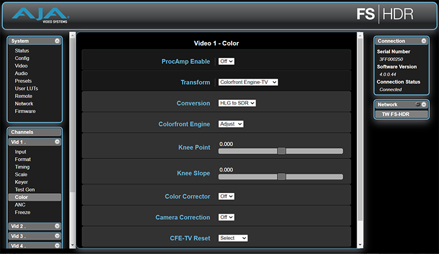Image resolution: width=439 pixels, height=254 pixels.
Task: Expand the Vid 3 channel section
Action: click(57, 236)
